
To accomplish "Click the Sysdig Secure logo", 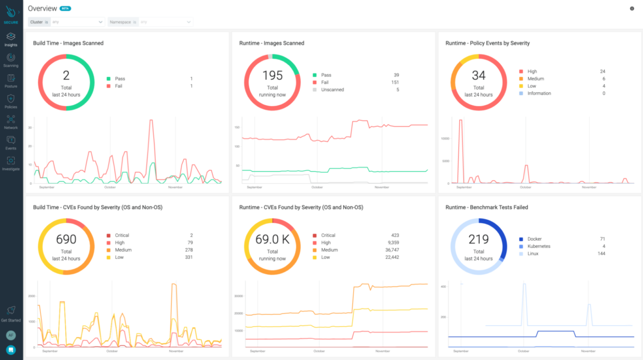I will [x=10, y=12].
